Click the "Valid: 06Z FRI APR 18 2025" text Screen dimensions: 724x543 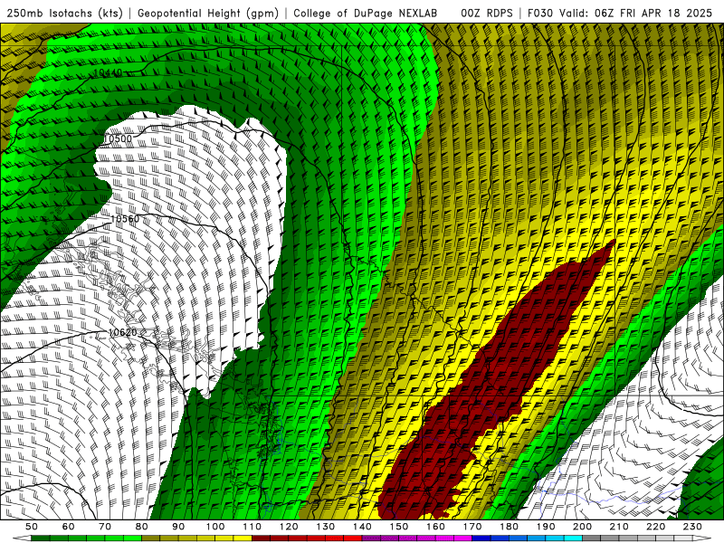point(635,13)
